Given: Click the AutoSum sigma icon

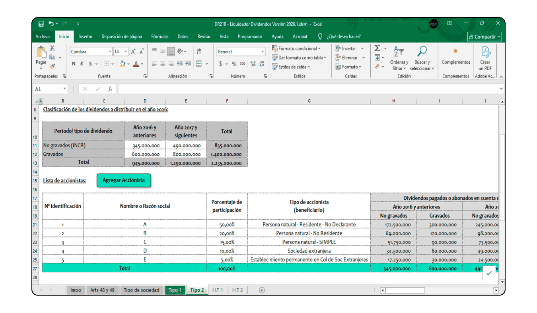Looking at the screenshot, I should pyautogui.click(x=377, y=48).
